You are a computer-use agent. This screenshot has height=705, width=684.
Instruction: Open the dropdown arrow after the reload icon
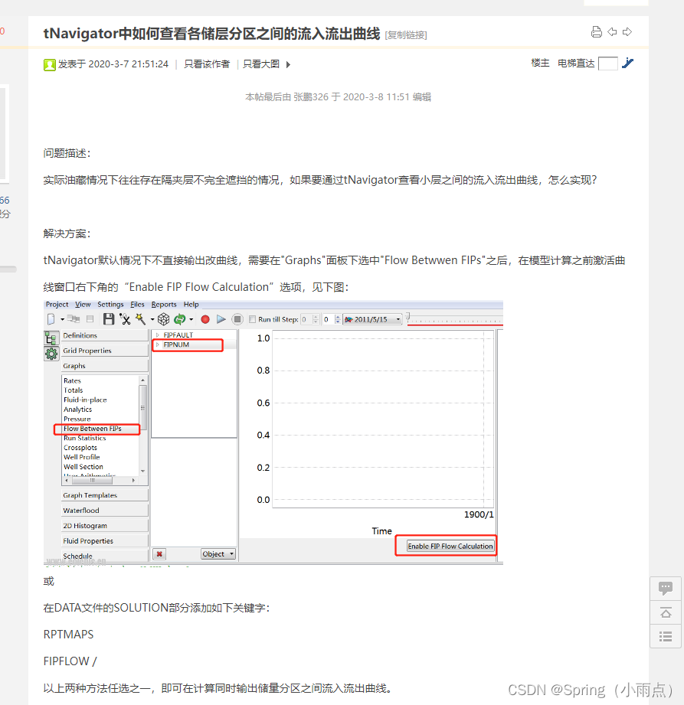point(191,320)
